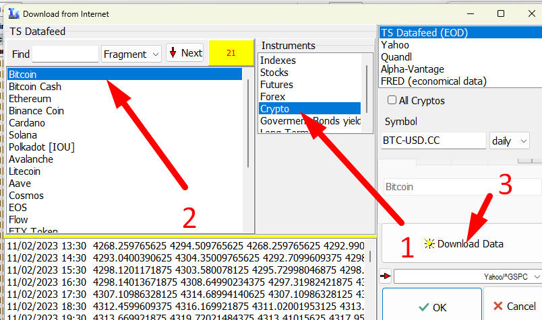
Task: Maximize the Download from Internet window
Action: [x=500, y=13]
